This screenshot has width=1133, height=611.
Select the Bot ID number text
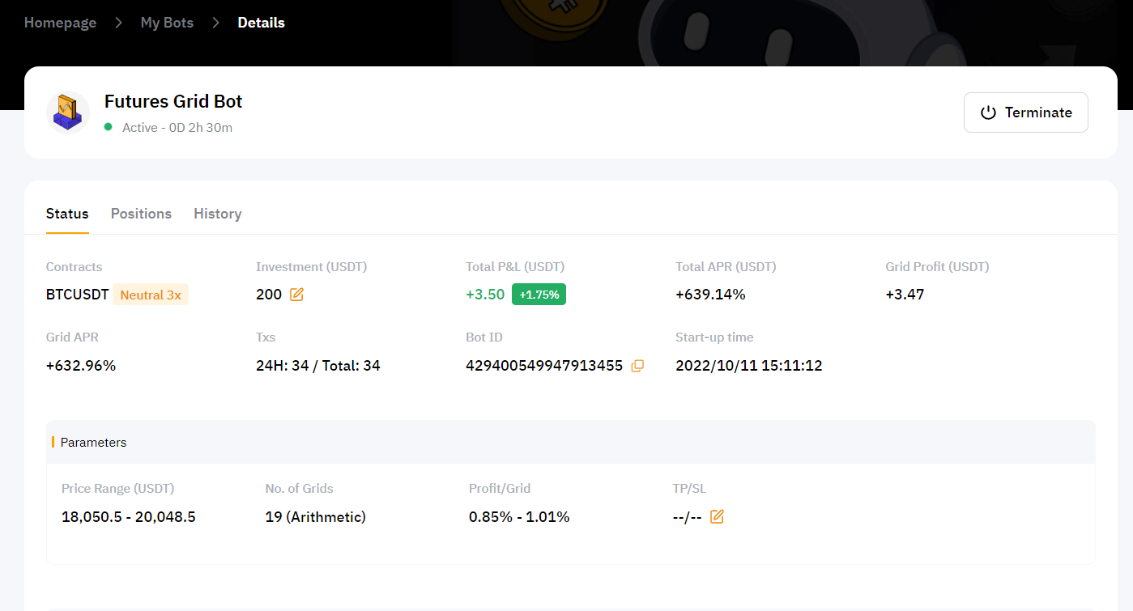543,366
